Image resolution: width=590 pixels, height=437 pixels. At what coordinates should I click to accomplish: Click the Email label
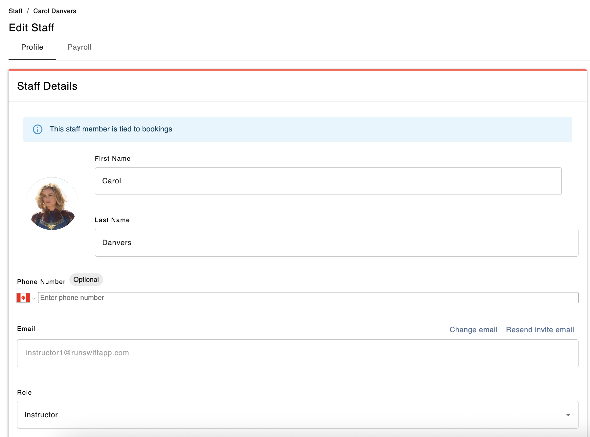(26, 329)
